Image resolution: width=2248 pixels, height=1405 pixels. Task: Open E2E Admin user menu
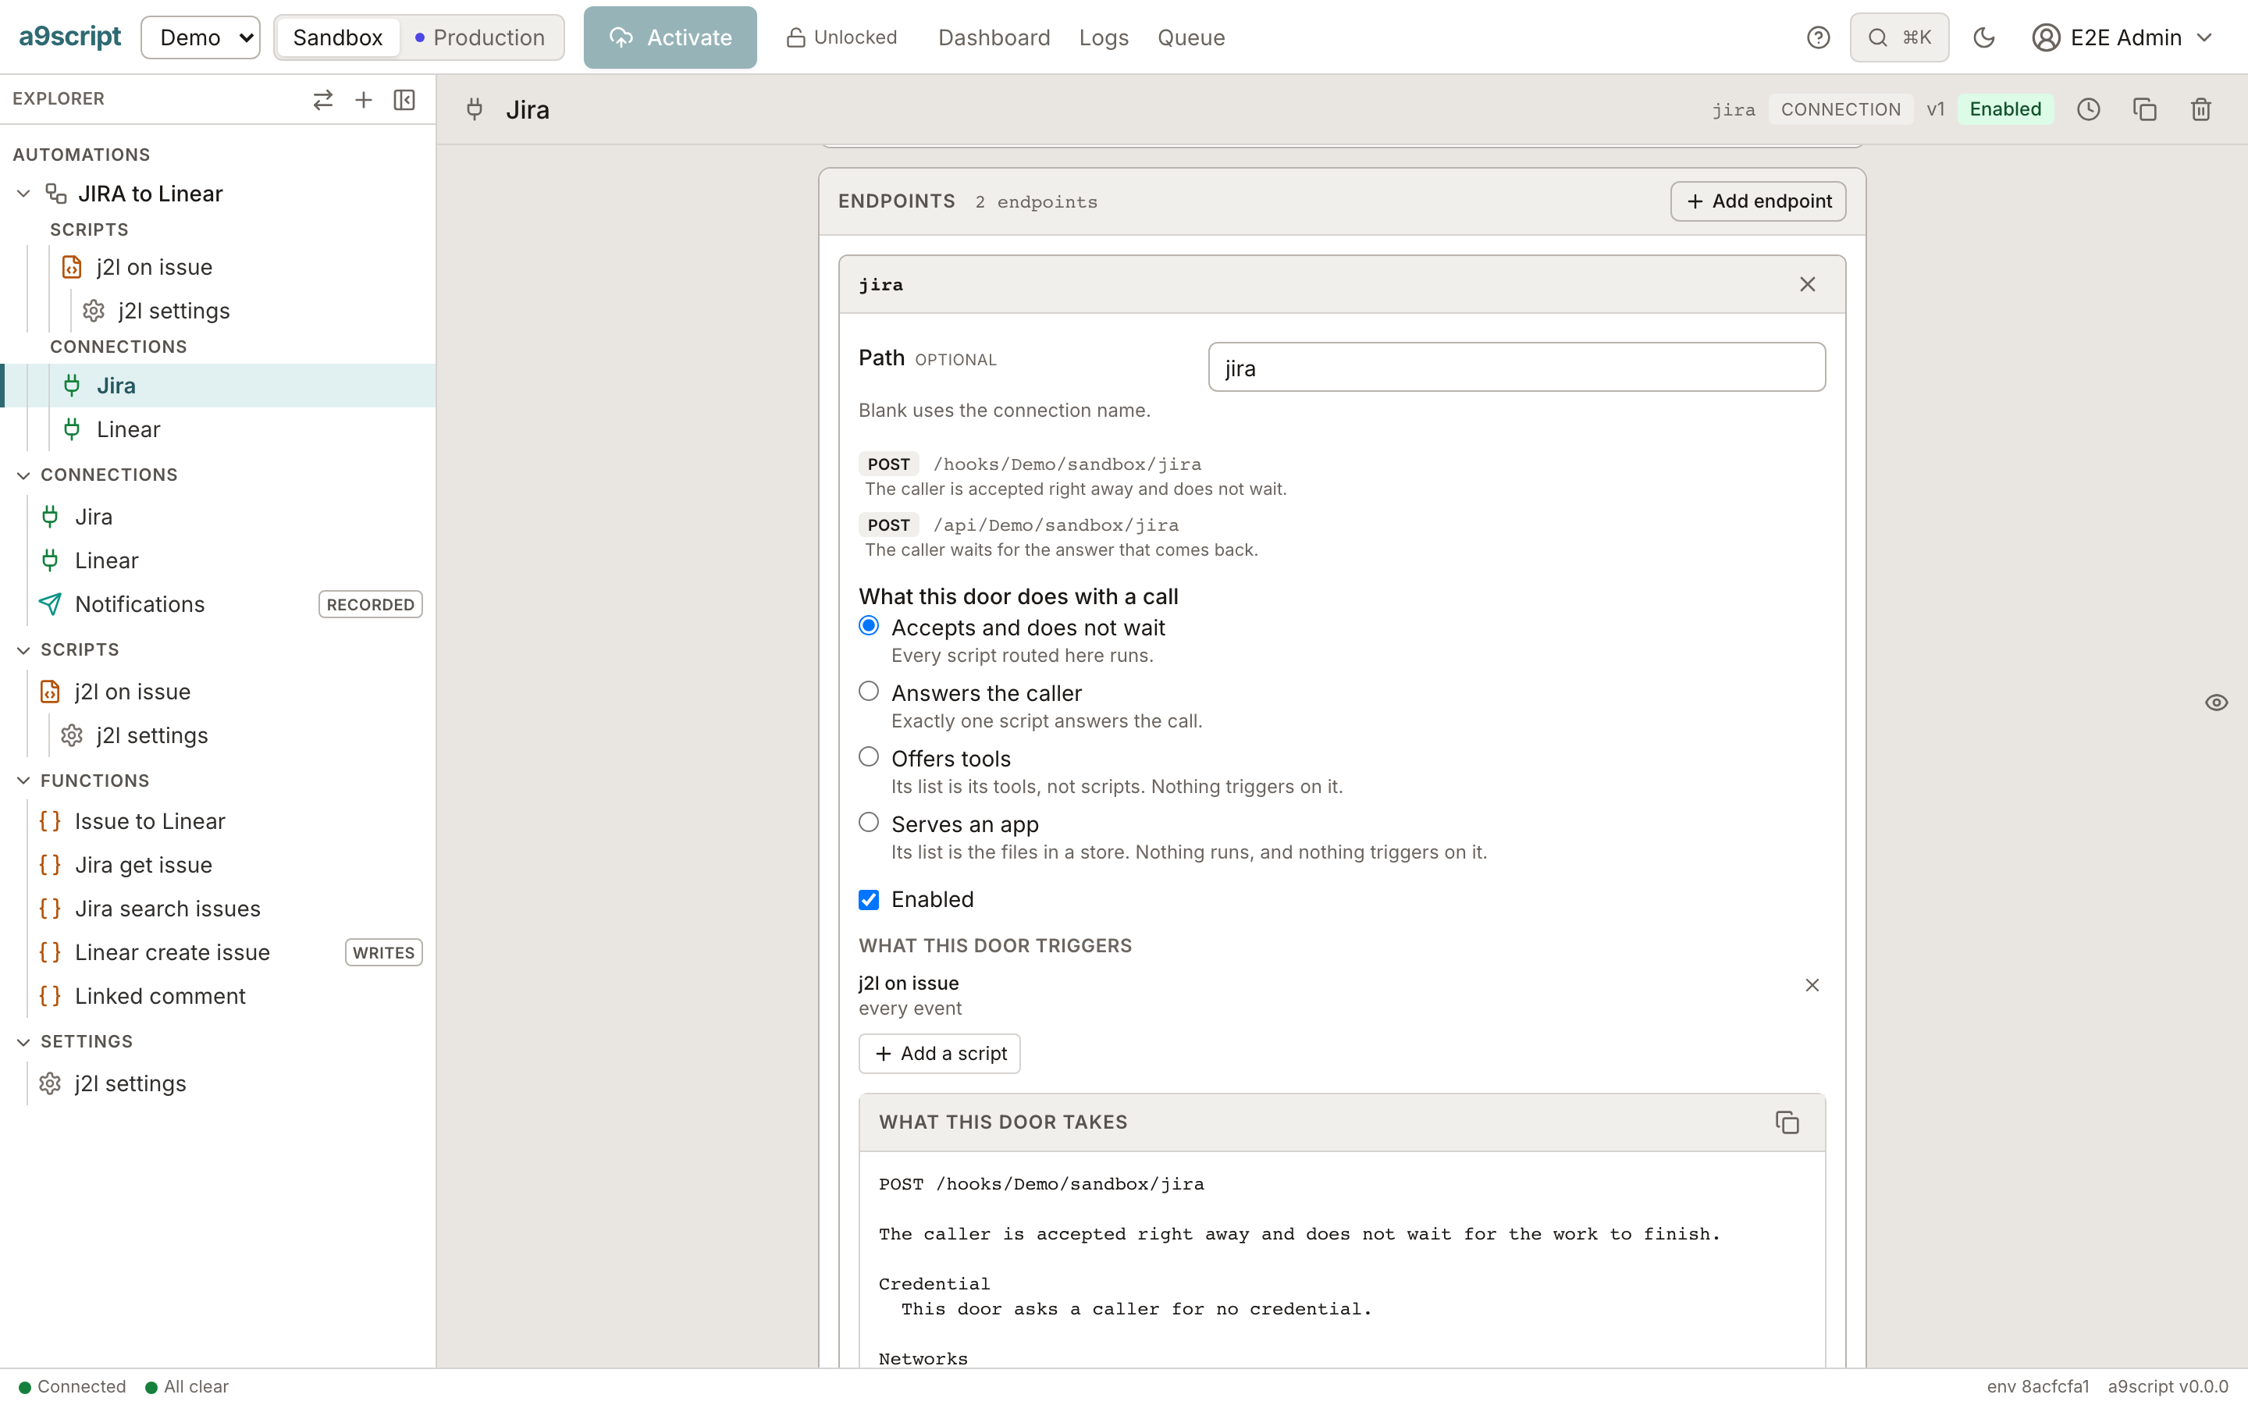point(2122,37)
